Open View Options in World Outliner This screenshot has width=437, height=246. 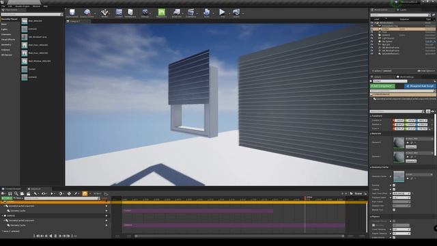(426, 71)
